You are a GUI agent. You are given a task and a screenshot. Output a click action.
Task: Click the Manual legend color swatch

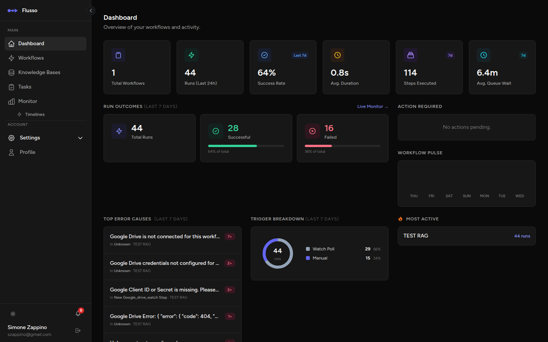[308, 258]
